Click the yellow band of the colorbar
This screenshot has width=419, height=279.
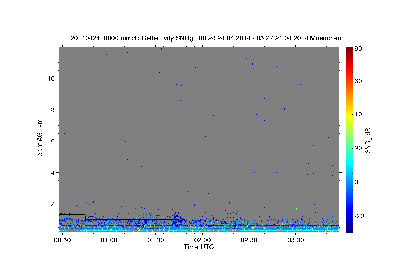(x=349, y=114)
